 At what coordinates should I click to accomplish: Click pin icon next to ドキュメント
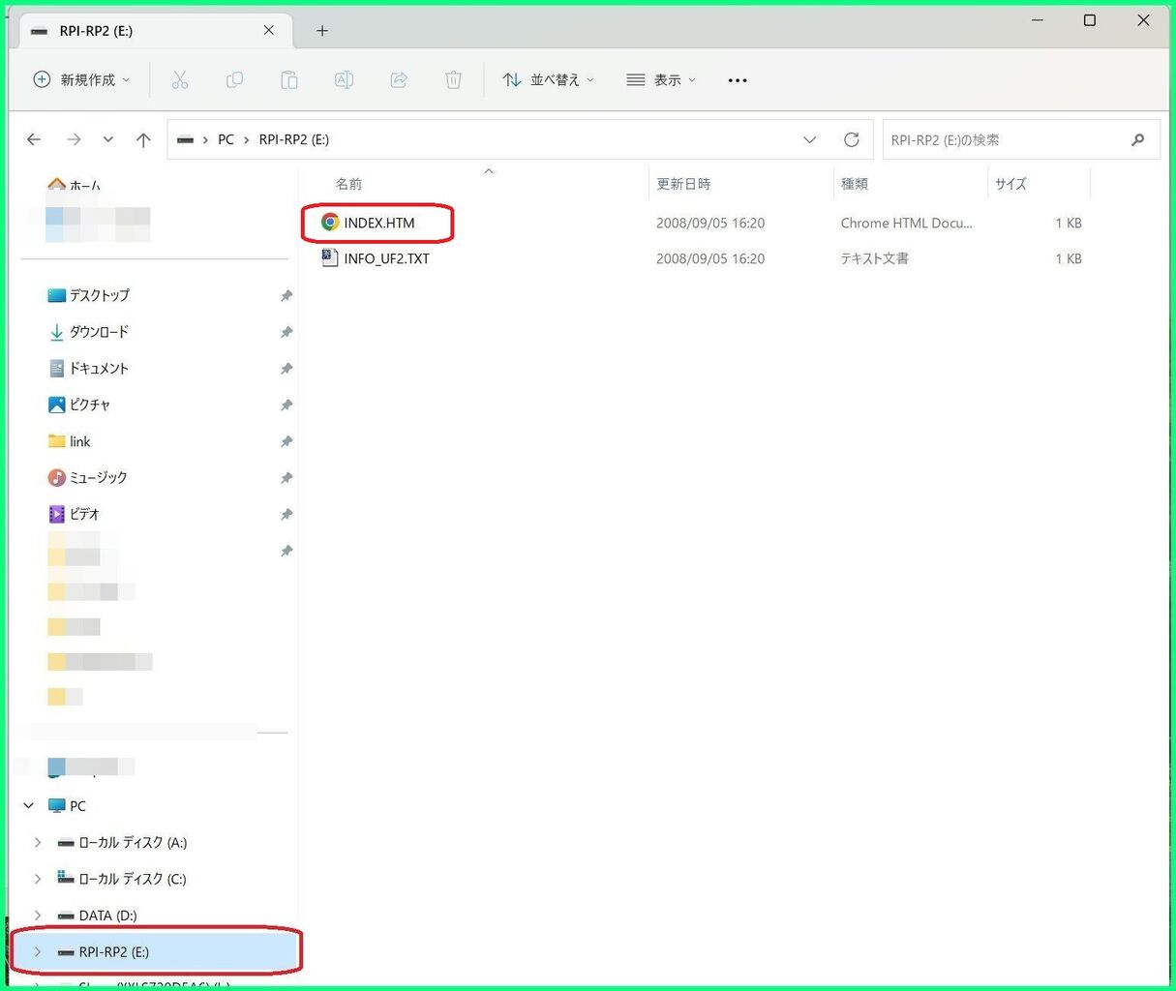[286, 369]
